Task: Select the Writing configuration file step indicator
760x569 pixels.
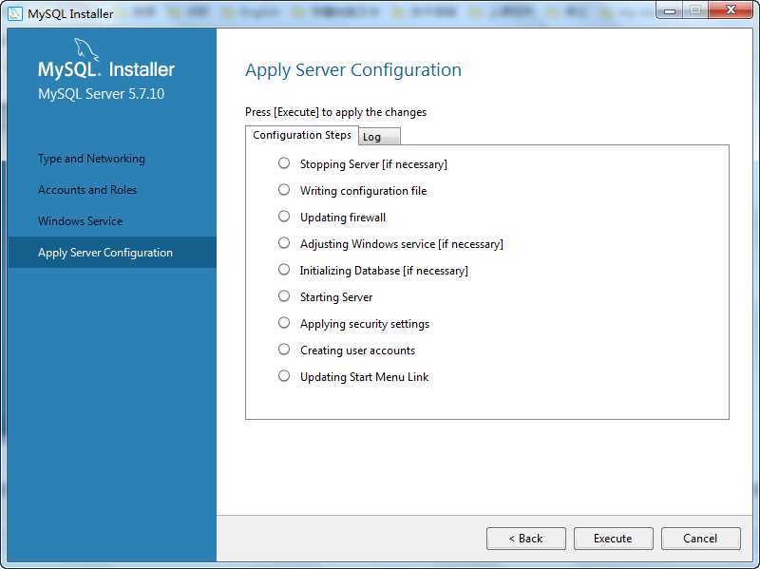Action: tap(284, 190)
